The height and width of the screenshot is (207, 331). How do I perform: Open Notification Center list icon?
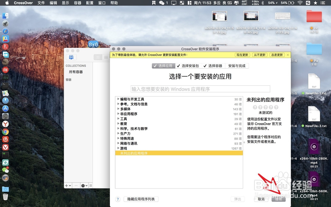[322, 3]
